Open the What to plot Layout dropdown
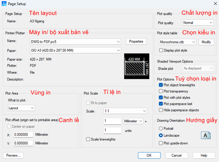This screenshot has width=219, height=162. tap(21, 108)
